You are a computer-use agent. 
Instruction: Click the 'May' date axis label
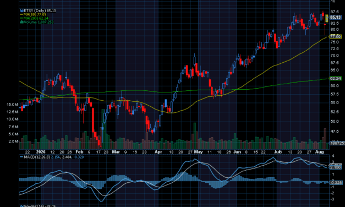(198, 152)
